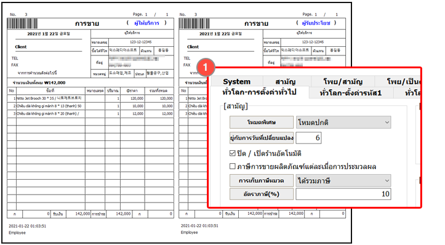This screenshot has height=245, width=445.
Task: Switch to the System tab
Action: click(237, 81)
